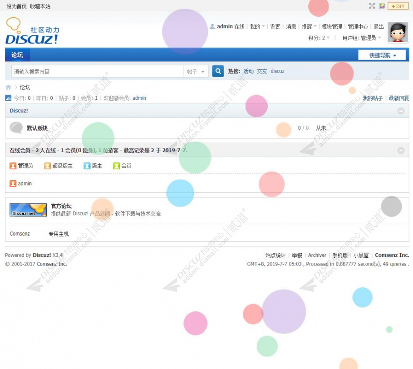Click the 管理员 legend icon
Image resolution: width=413 pixels, height=369 pixels.
pyautogui.click(x=13, y=166)
